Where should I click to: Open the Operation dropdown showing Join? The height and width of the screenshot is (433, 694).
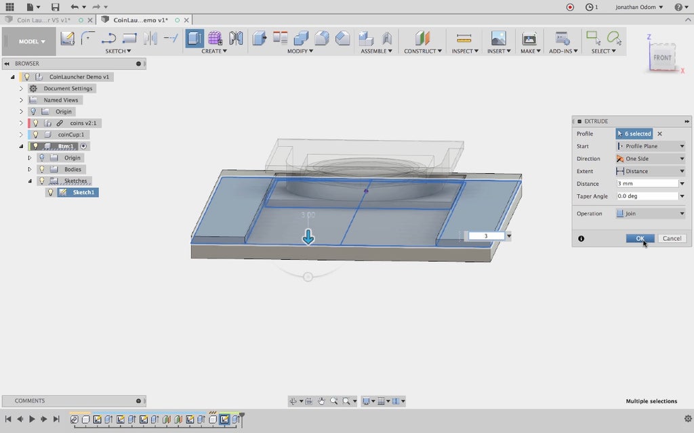[650, 214]
